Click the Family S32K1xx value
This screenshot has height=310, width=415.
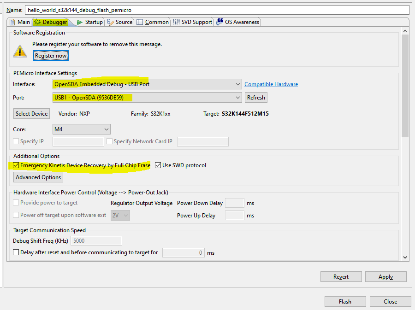(x=160, y=114)
